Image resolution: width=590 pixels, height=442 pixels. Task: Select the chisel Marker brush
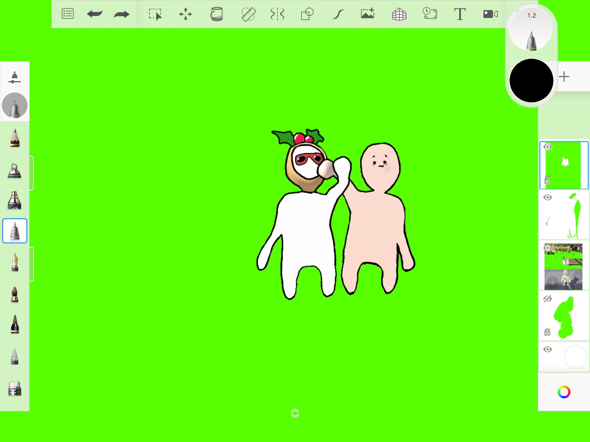[14, 171]
